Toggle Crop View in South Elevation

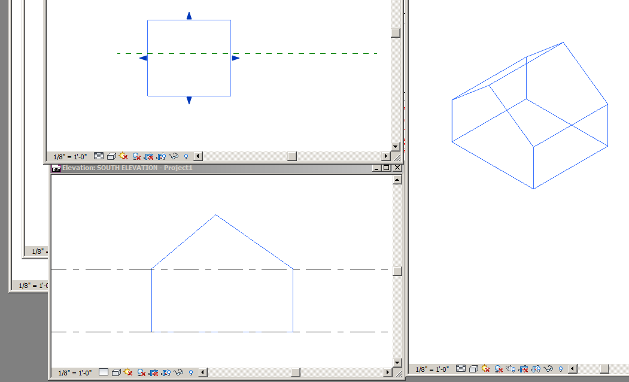pyautogui.click(x=154, y=373)
